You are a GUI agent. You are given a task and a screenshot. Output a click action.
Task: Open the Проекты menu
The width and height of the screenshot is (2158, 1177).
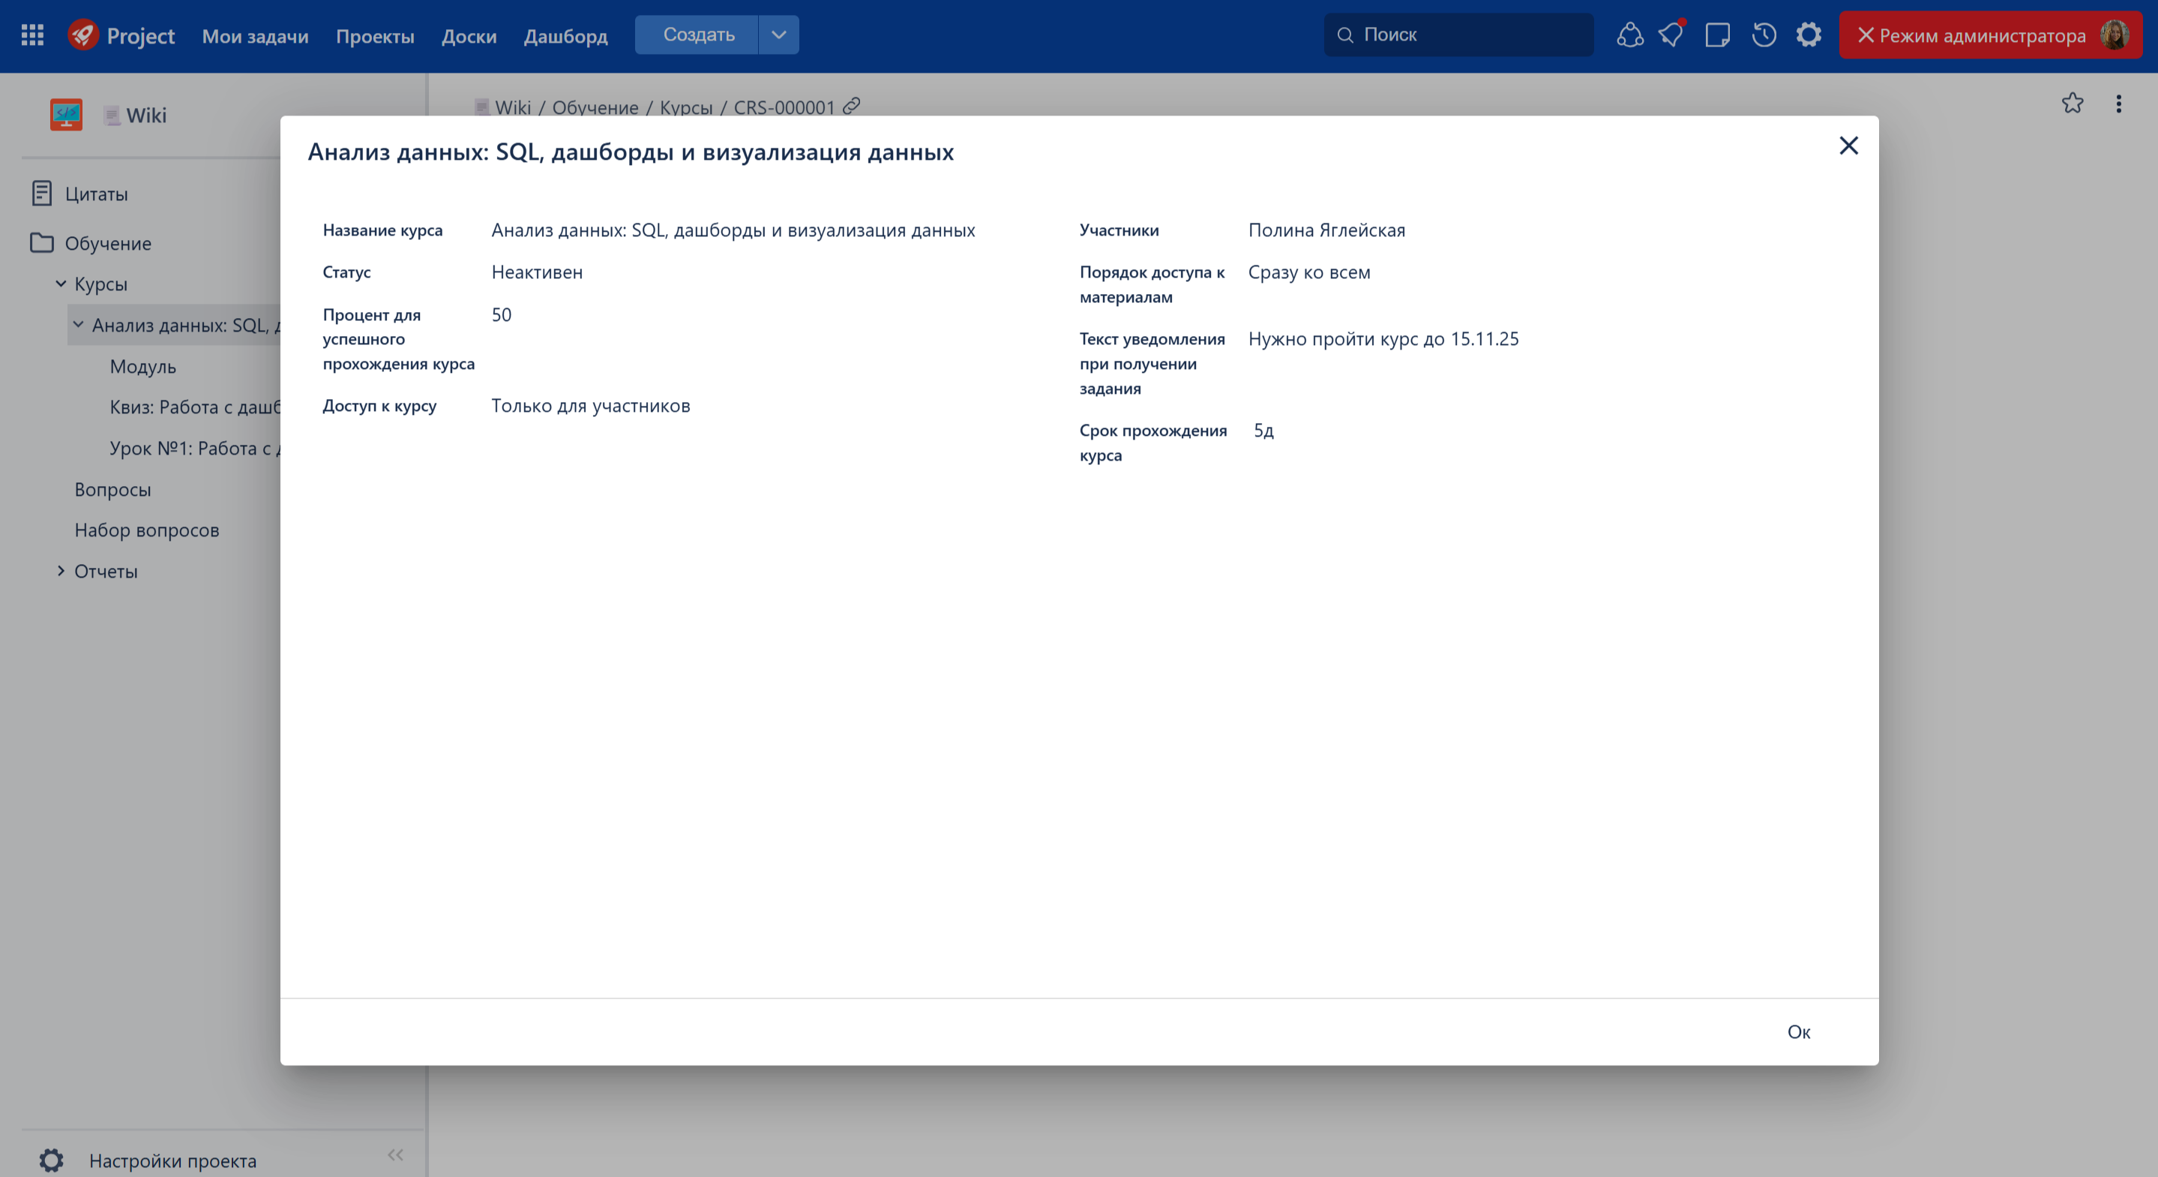(x=376, y=36)
